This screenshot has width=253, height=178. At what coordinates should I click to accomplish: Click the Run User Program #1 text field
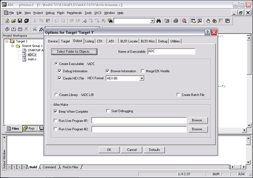[x=139, y=120]
